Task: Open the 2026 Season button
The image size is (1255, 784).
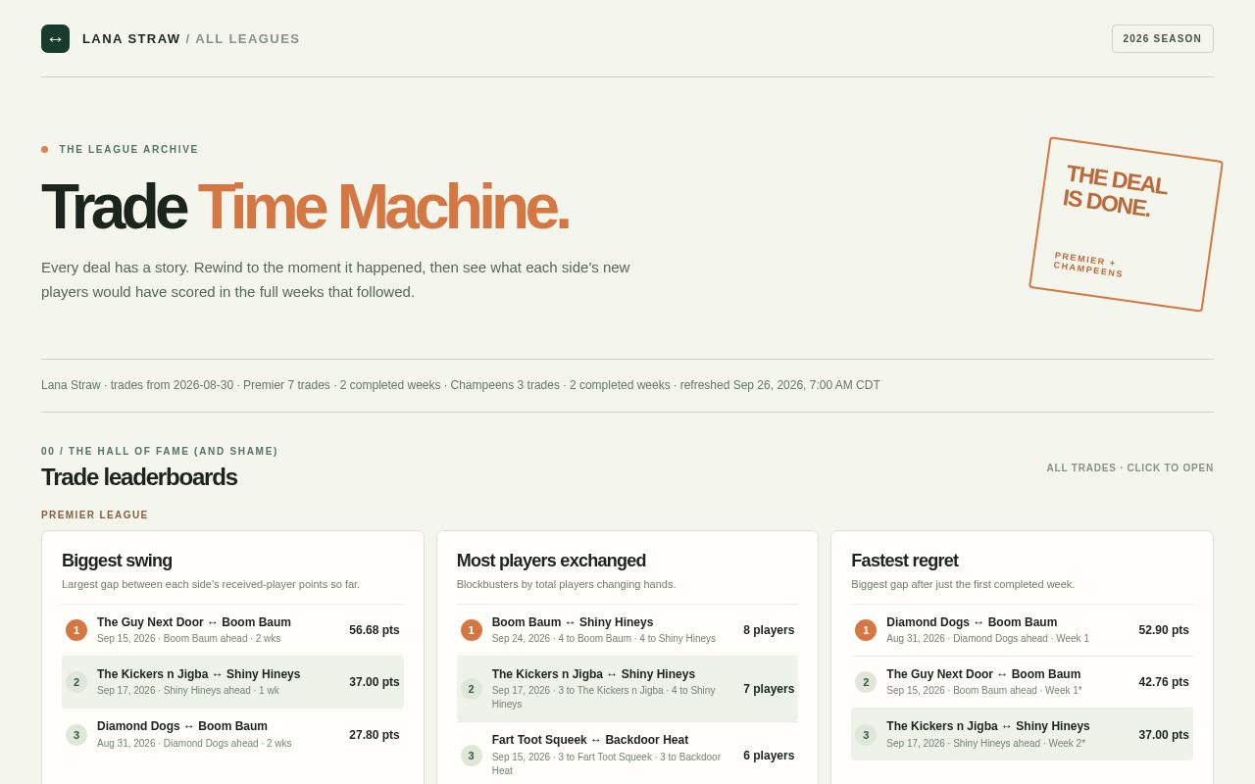Action: 1162,38
